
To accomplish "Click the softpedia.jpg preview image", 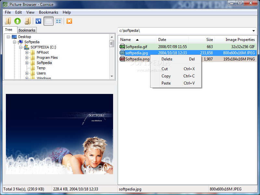I will [59, 134].
